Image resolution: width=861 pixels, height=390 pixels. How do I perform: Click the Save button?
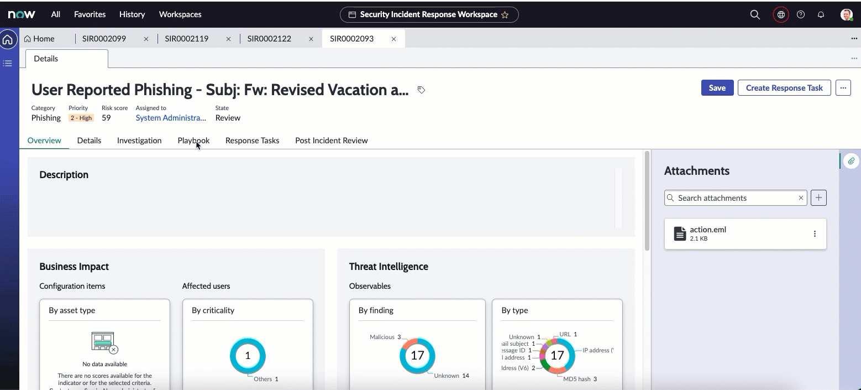click(x=717, y=87)
